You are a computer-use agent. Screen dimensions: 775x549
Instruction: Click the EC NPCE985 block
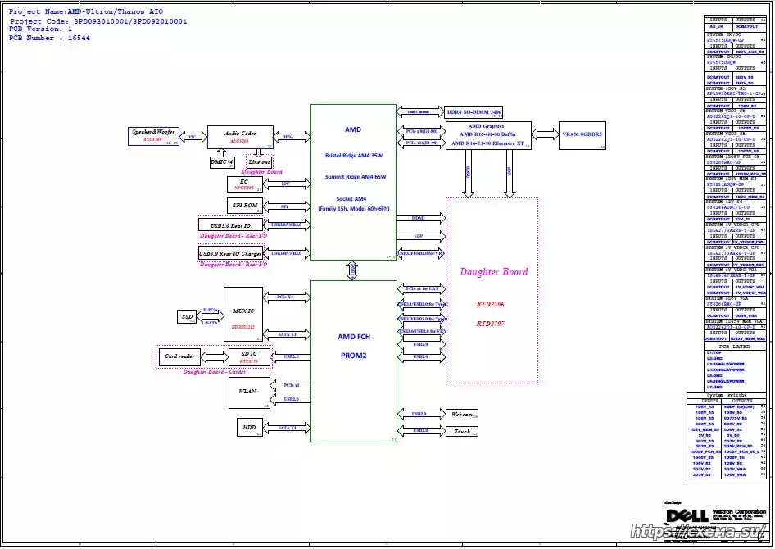click(x=245, y=184)
